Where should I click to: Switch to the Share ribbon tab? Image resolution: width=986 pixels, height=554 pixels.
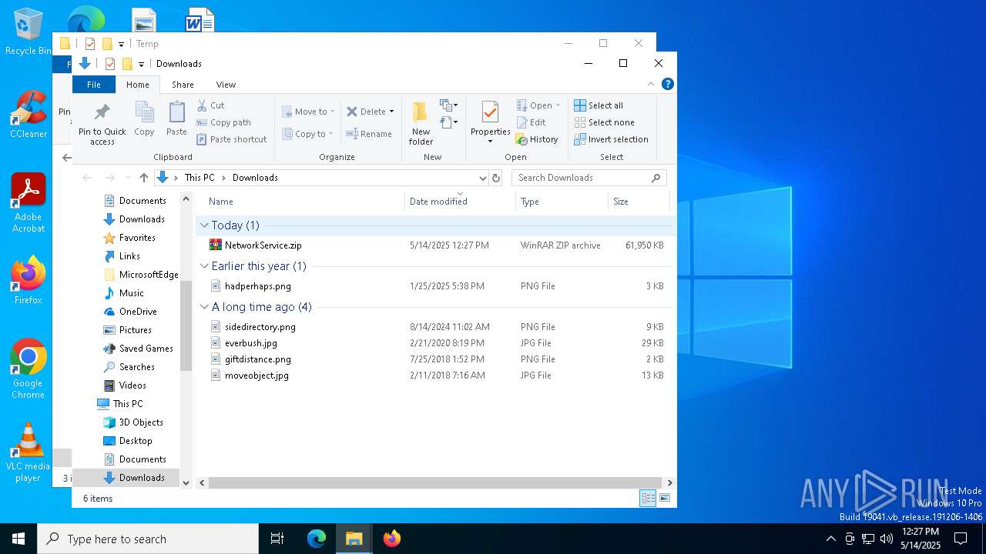183,85
